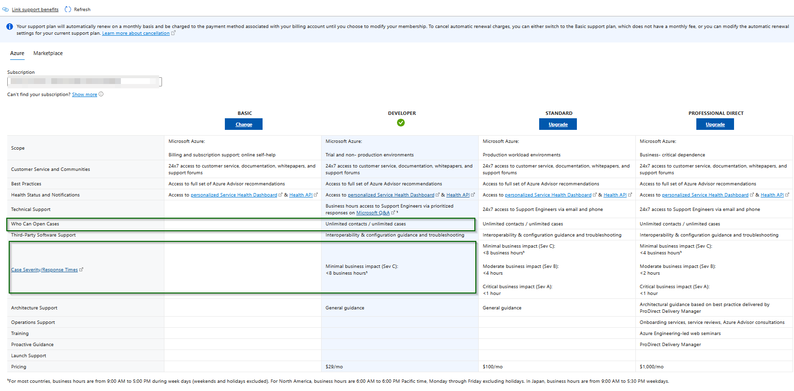Click the Proactive Guidance row label
The image size is (794, 391).
(32, 345)
